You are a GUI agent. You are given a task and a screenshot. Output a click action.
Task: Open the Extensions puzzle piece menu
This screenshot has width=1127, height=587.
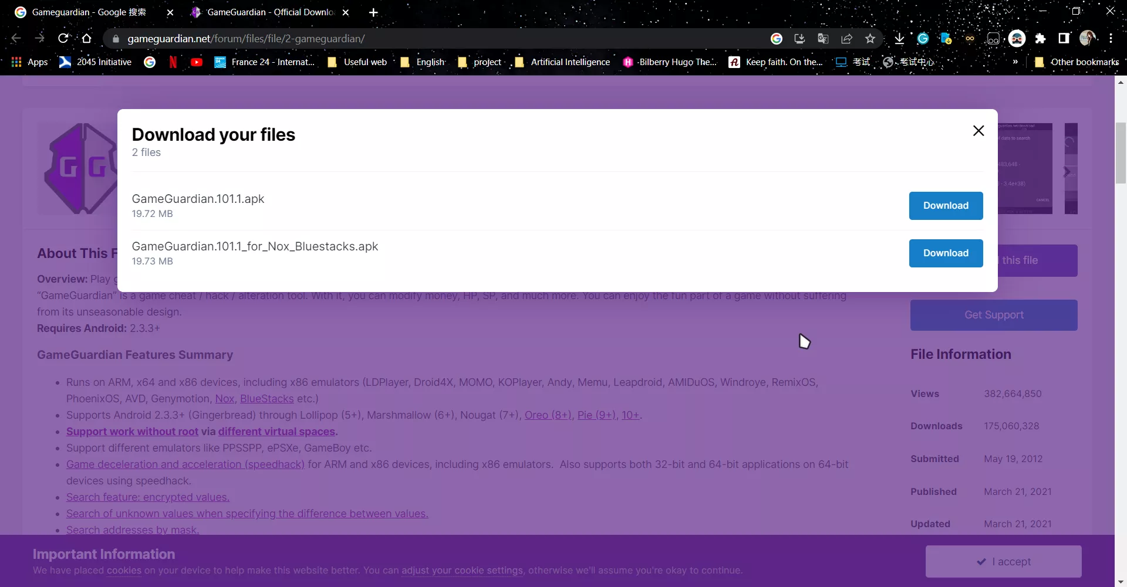point(1040,39)
